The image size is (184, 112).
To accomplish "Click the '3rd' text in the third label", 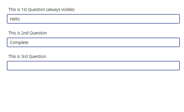I will coord(24,56).
